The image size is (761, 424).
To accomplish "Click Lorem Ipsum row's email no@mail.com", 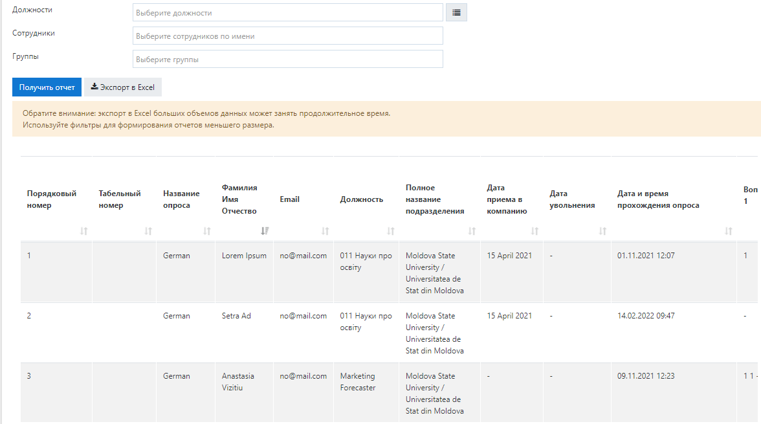I will coord(303,256).
